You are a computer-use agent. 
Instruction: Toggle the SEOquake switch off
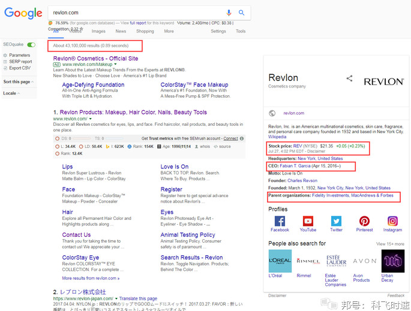pyautogui.click(x=31, y=45)
